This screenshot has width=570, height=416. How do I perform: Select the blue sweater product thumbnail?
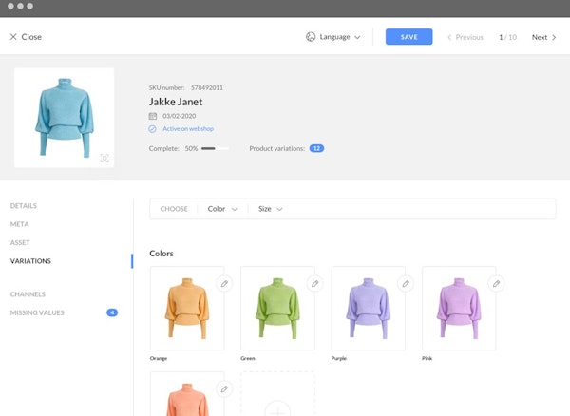[64, 117]
